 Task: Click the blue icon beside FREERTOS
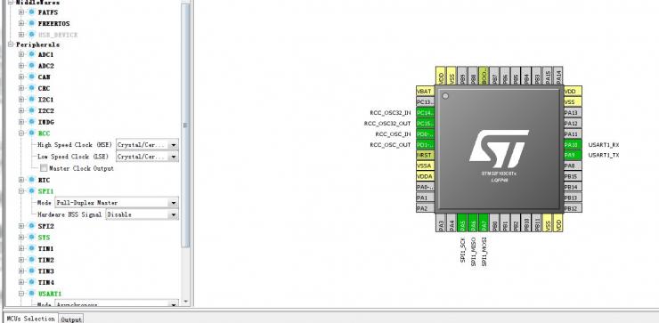tap(31, 23)
